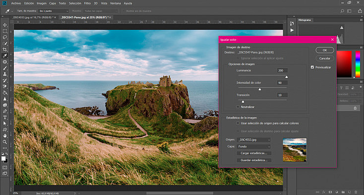Screen dimensions: 364x195
Task: Toggle the Previsualizar checkbox
Action: [x=312, y=67]
